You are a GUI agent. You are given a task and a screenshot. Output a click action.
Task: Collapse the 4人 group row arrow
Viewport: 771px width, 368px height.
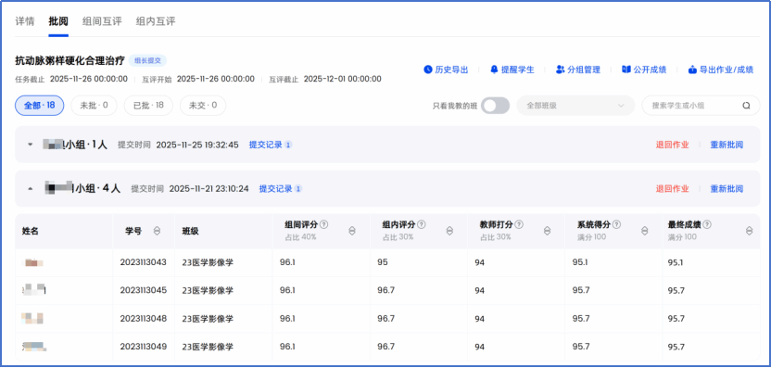(30, 189)
